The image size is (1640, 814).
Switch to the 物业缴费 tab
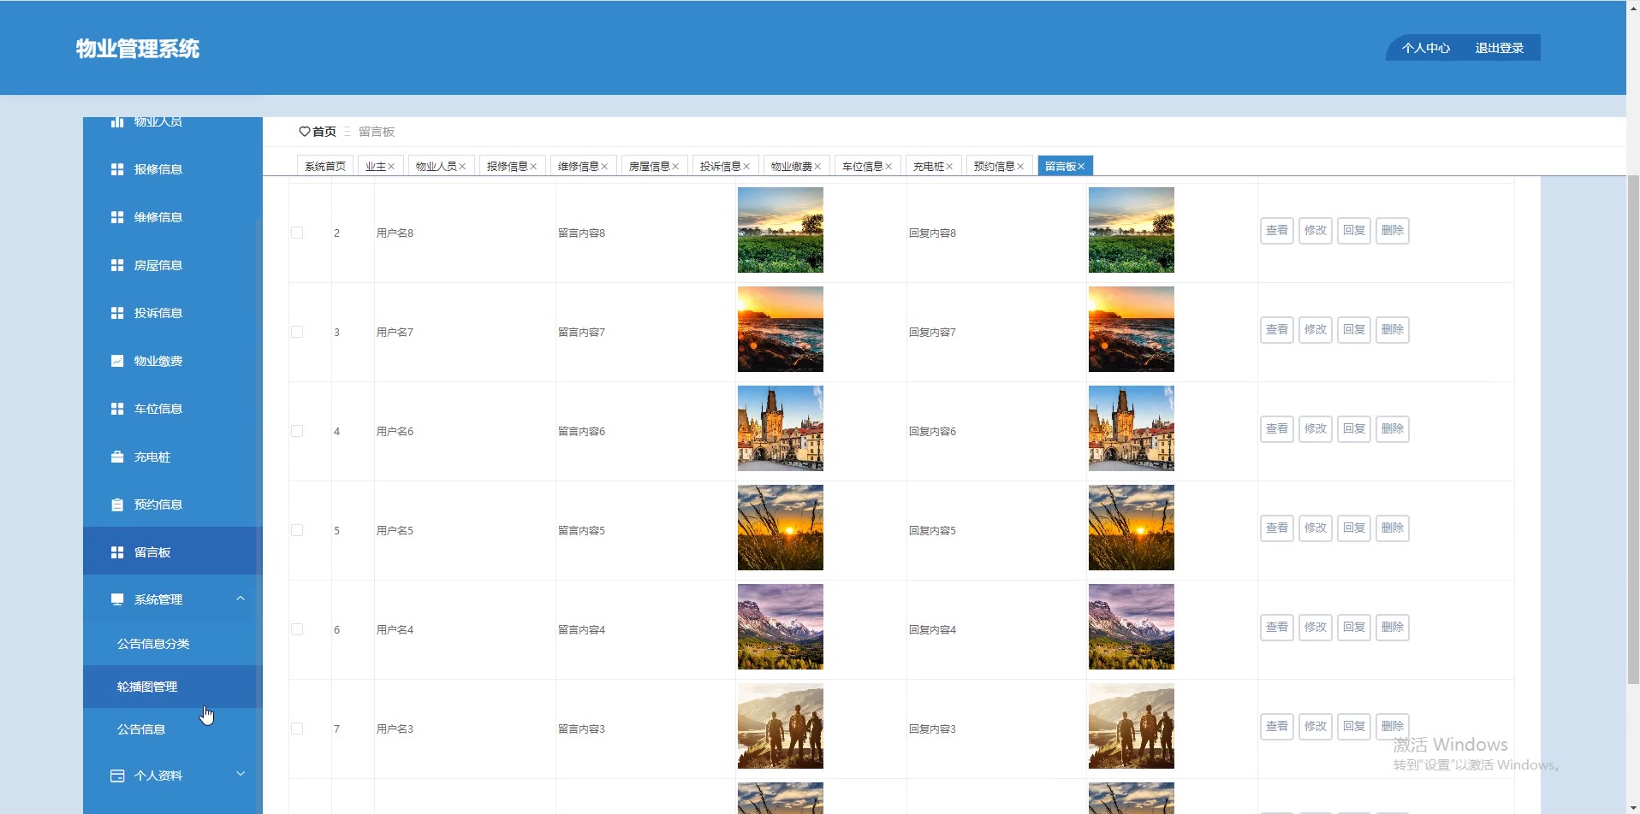(791, 167)
